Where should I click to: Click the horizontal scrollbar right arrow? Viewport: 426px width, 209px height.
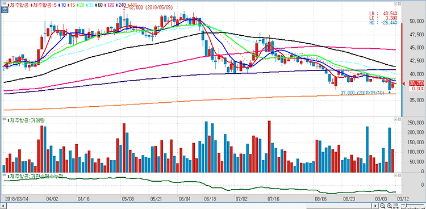tap(375, 206)
